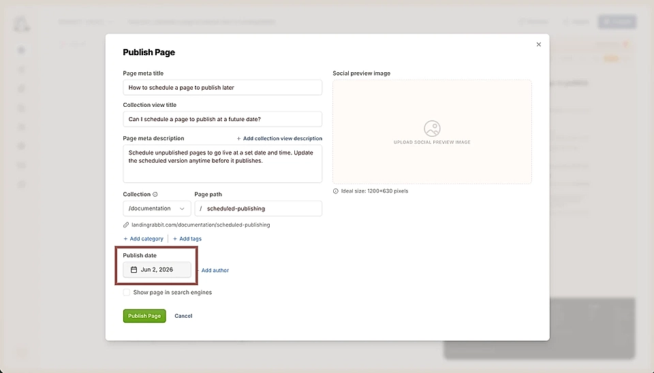654x373 pixels.
Task: Click the Add category link
Action: coord(143,239)
